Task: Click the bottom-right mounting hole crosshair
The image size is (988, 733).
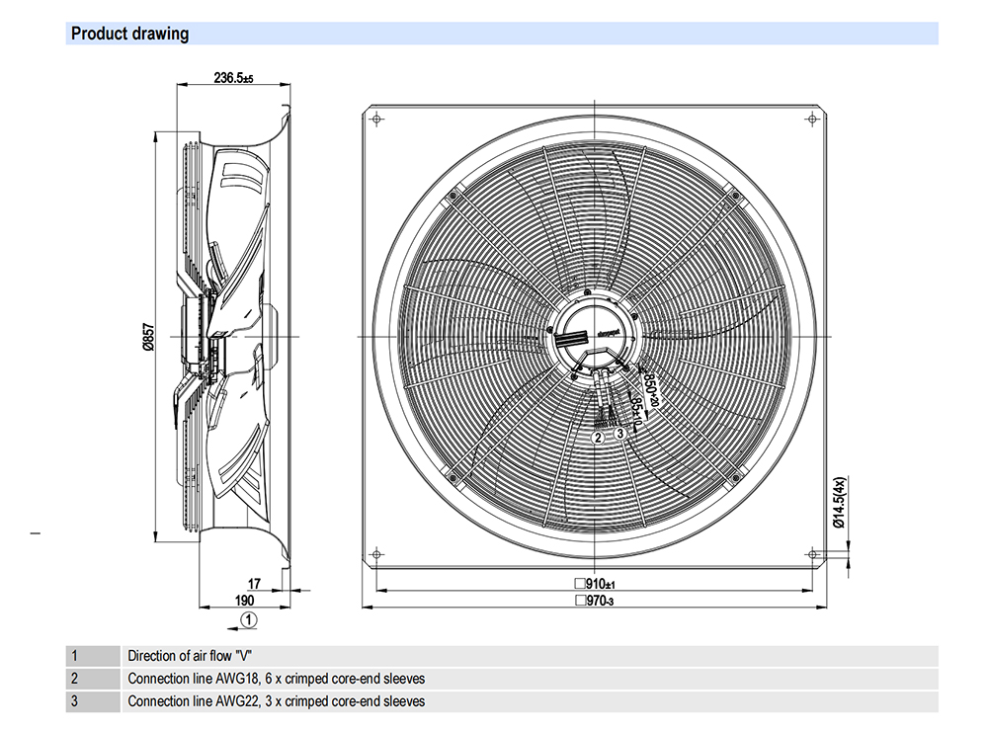Action: pos(812,554)
